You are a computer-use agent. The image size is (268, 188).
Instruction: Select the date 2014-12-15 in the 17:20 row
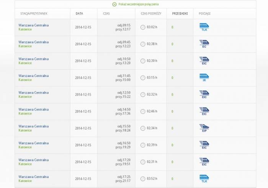83,162
